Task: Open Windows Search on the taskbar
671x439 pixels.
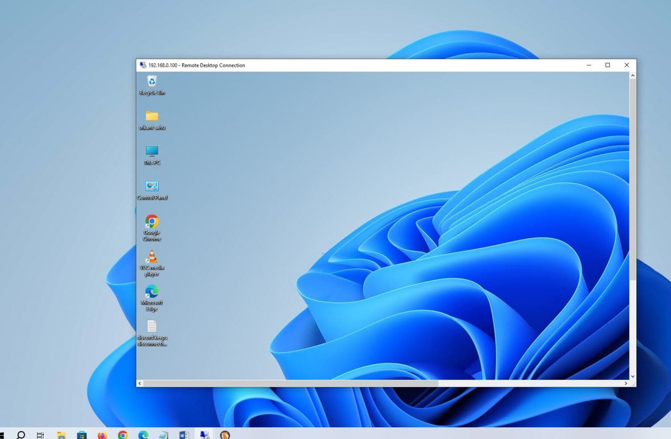Action: coord(21,434)
